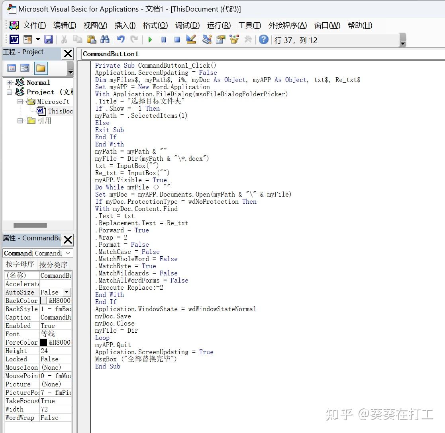Collapse the Microsoft folder node

tap(20, 101)
